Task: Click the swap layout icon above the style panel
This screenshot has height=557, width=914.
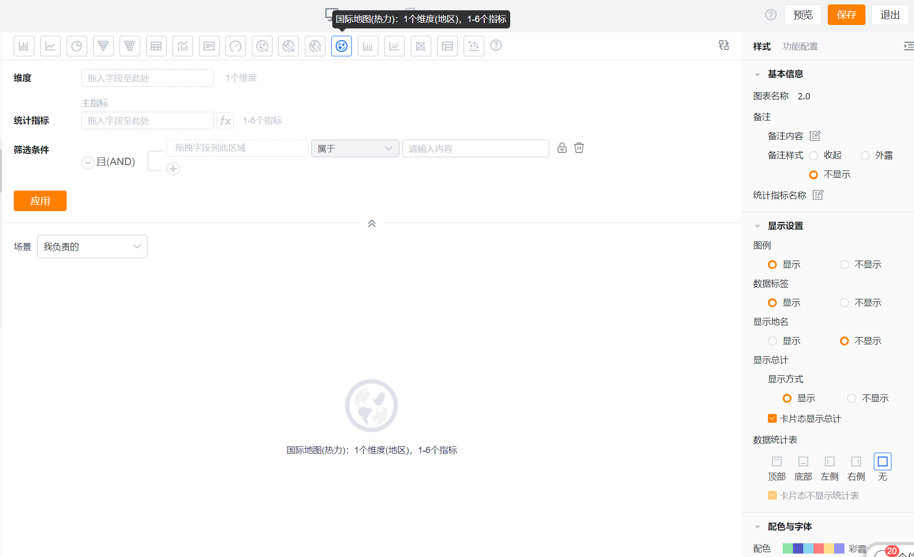Action: pos(724,45)
